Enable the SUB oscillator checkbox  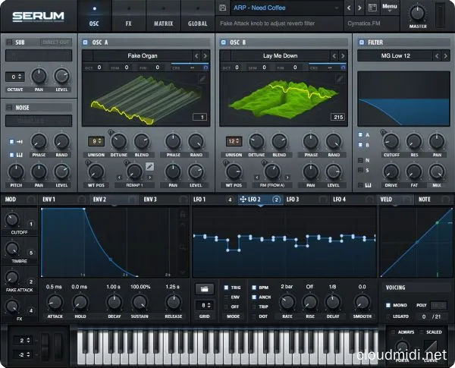pos(9,42)
